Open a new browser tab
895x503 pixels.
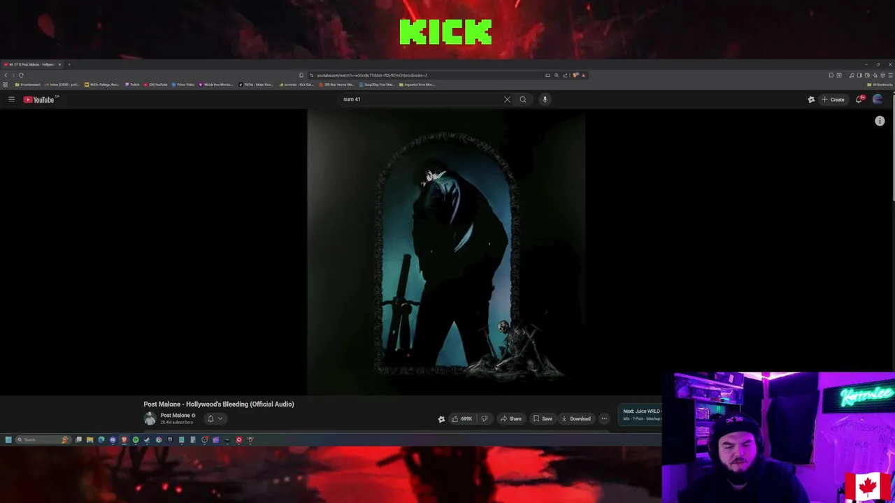69,64
